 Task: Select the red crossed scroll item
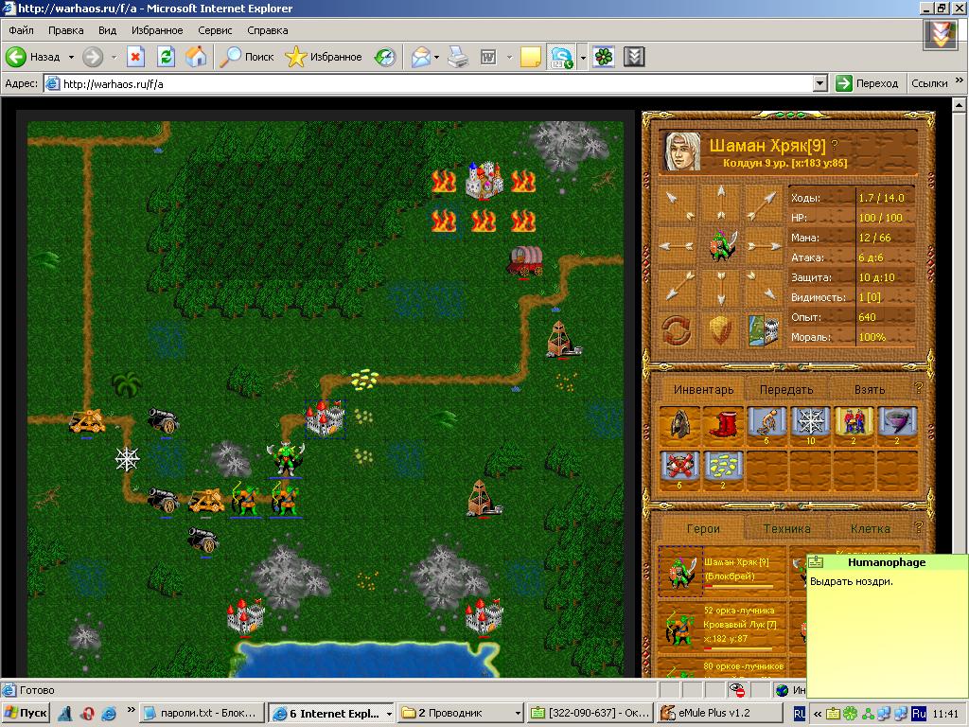click(x=679, y=469)
